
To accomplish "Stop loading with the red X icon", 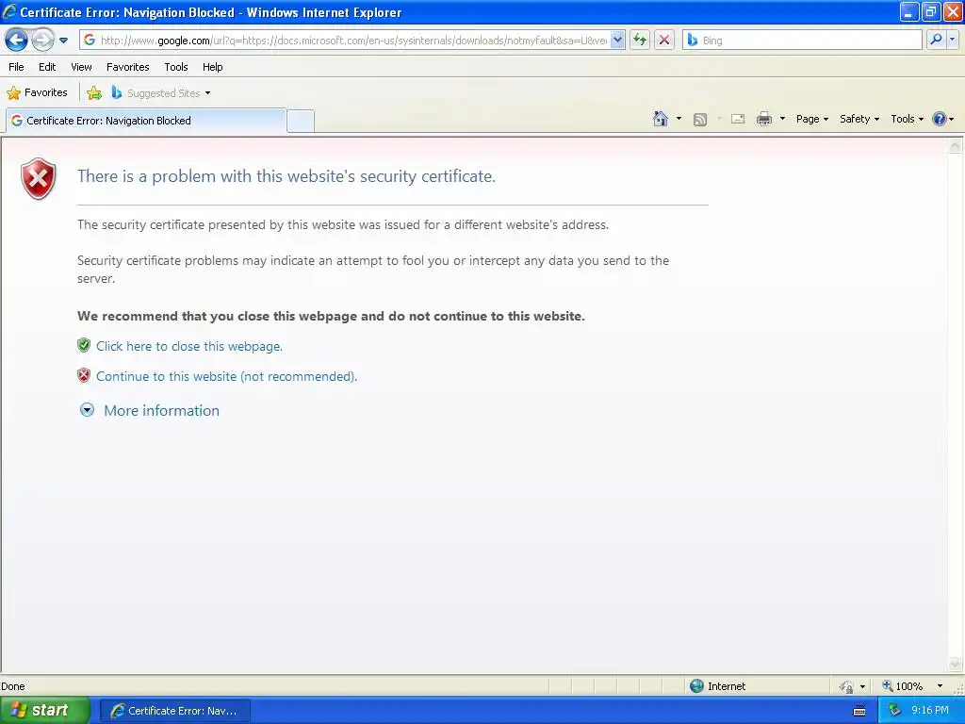I will 664,41.
